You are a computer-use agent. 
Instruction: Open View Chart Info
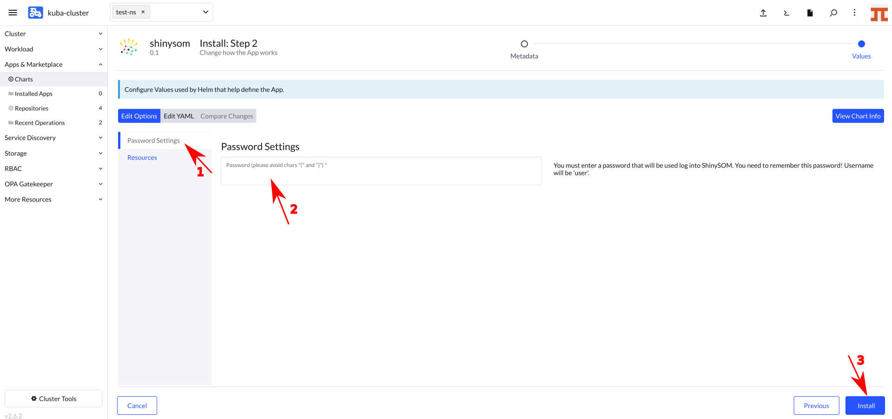click(858, 116)
